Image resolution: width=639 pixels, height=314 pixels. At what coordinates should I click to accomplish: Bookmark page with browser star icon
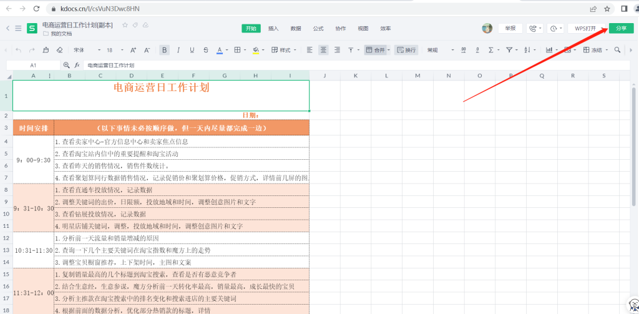(x=607, y=9)
